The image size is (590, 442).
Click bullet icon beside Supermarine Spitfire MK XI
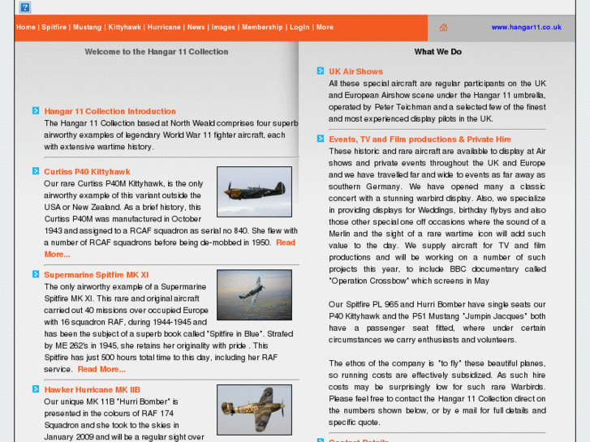pos(36,274)
